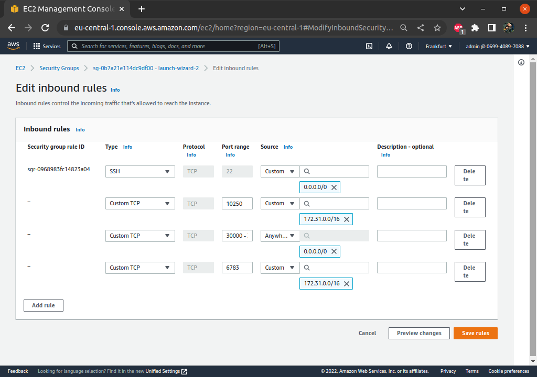Remove 172.31.0.0/16 from port 10250 rule
The image size is (537, 377).
tap(347, 219)
